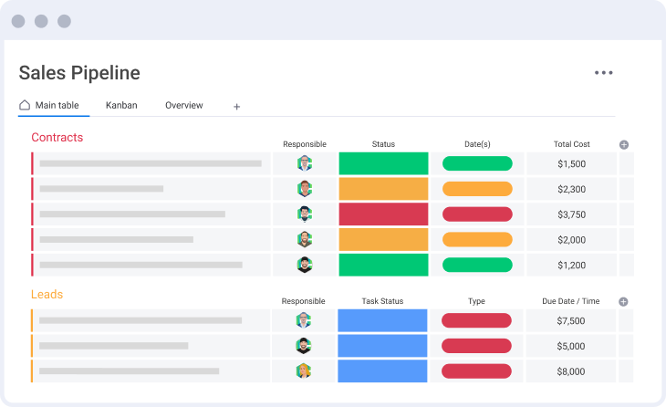The height and width of the screenshot is (407, 666).
Task: Open the blue task status cell for $7,500
Action: [382, 320]
